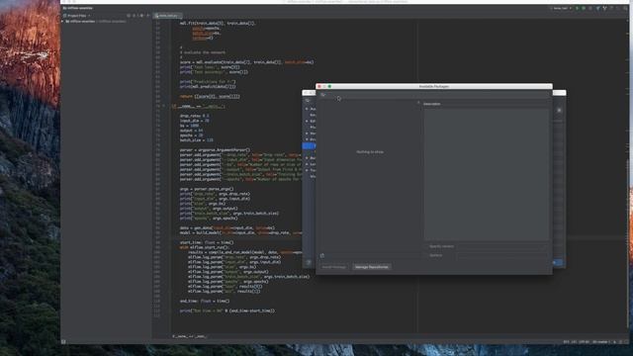Image resolution: width=633 pixels, height=356 pixels.
Task: Open the Specify version dropdown field
Action: [502, 246]
